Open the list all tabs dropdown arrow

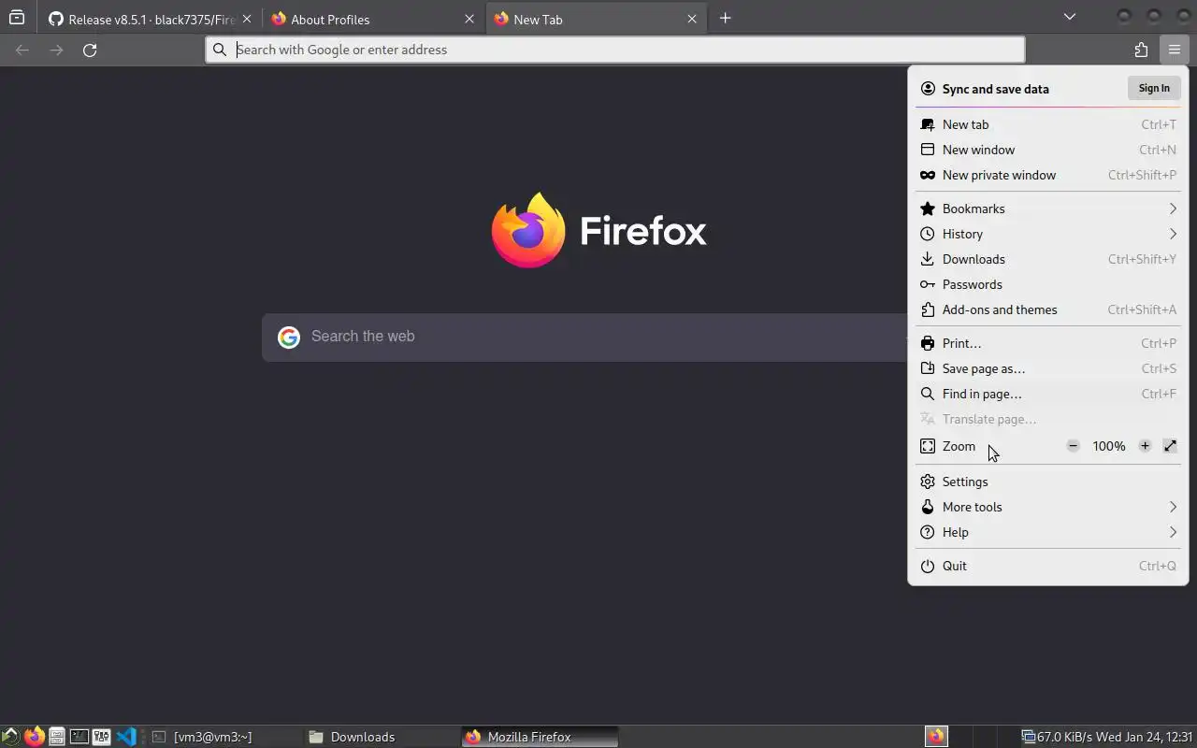pyautogui.click(x=1070, y=17)
